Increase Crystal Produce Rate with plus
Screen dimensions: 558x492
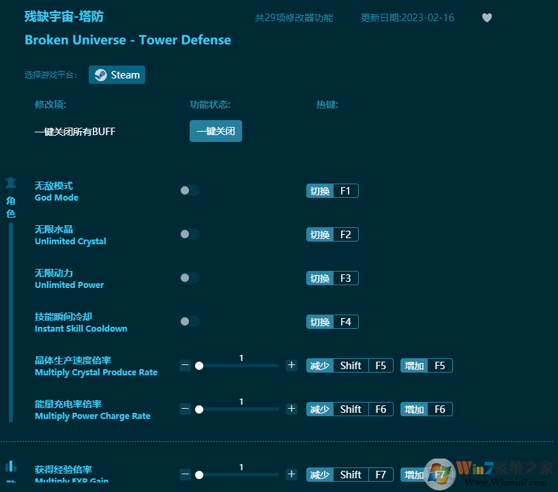[291, 365]
